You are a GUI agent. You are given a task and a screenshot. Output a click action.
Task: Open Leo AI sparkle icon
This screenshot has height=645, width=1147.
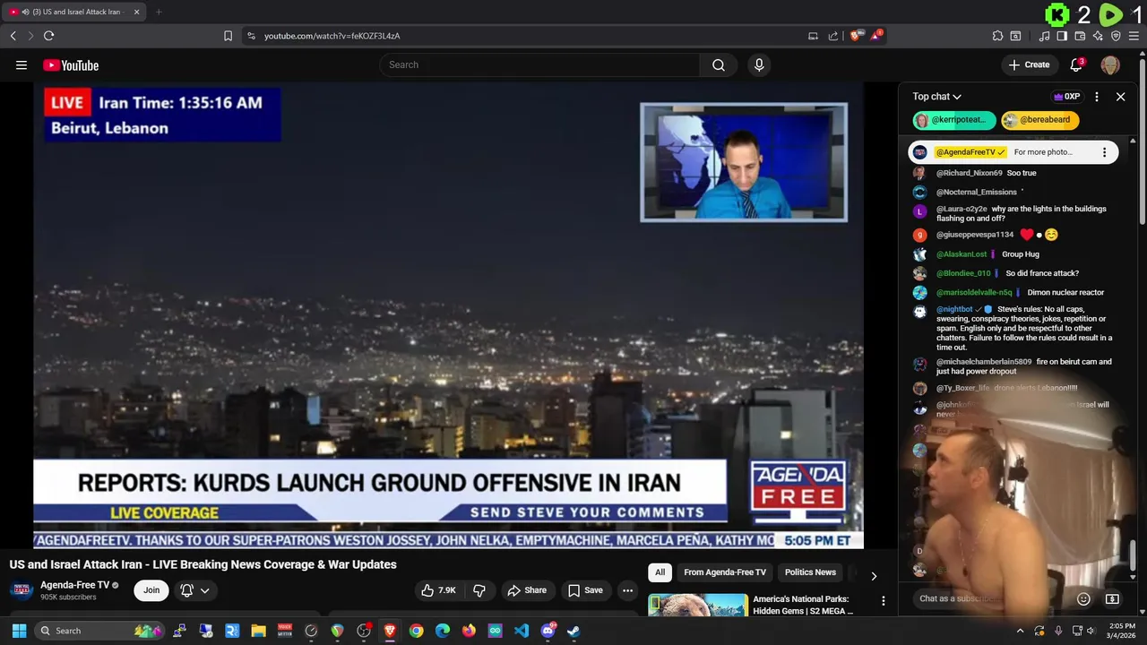[1098, 36]
